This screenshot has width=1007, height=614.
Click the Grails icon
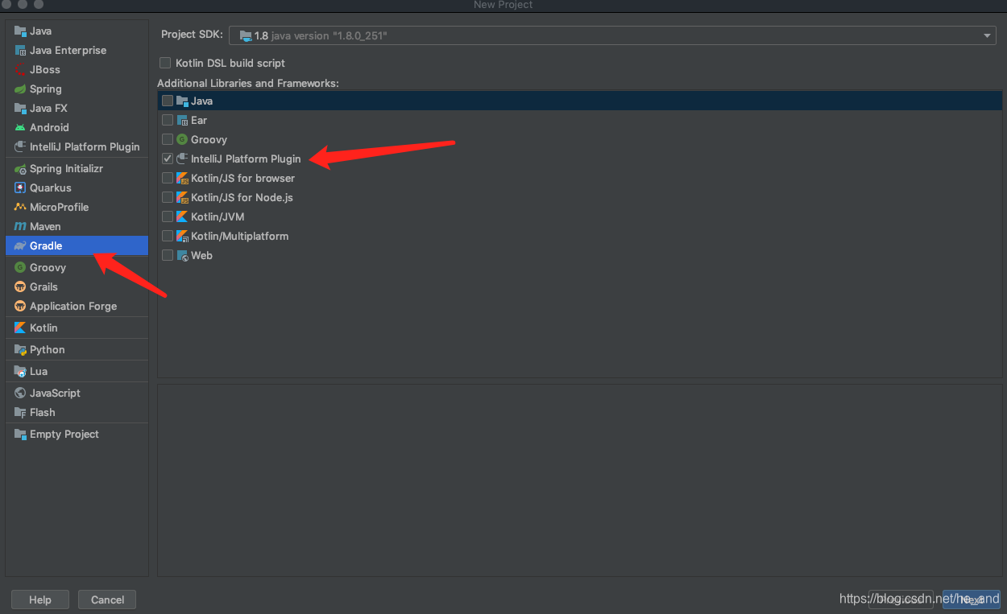point(20,286)
